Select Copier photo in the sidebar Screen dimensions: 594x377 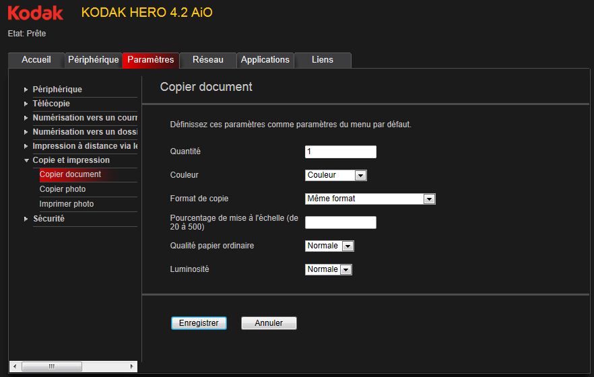[63, 189]
